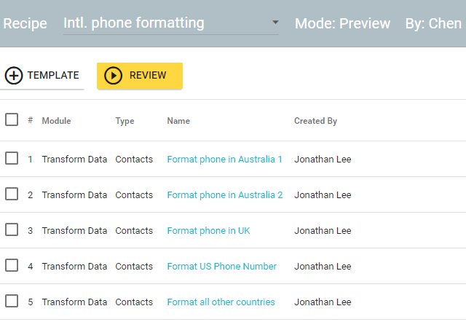Open Format phone in Australia 2 link
The image size is (466, 322).
click(x=225, y=195)
